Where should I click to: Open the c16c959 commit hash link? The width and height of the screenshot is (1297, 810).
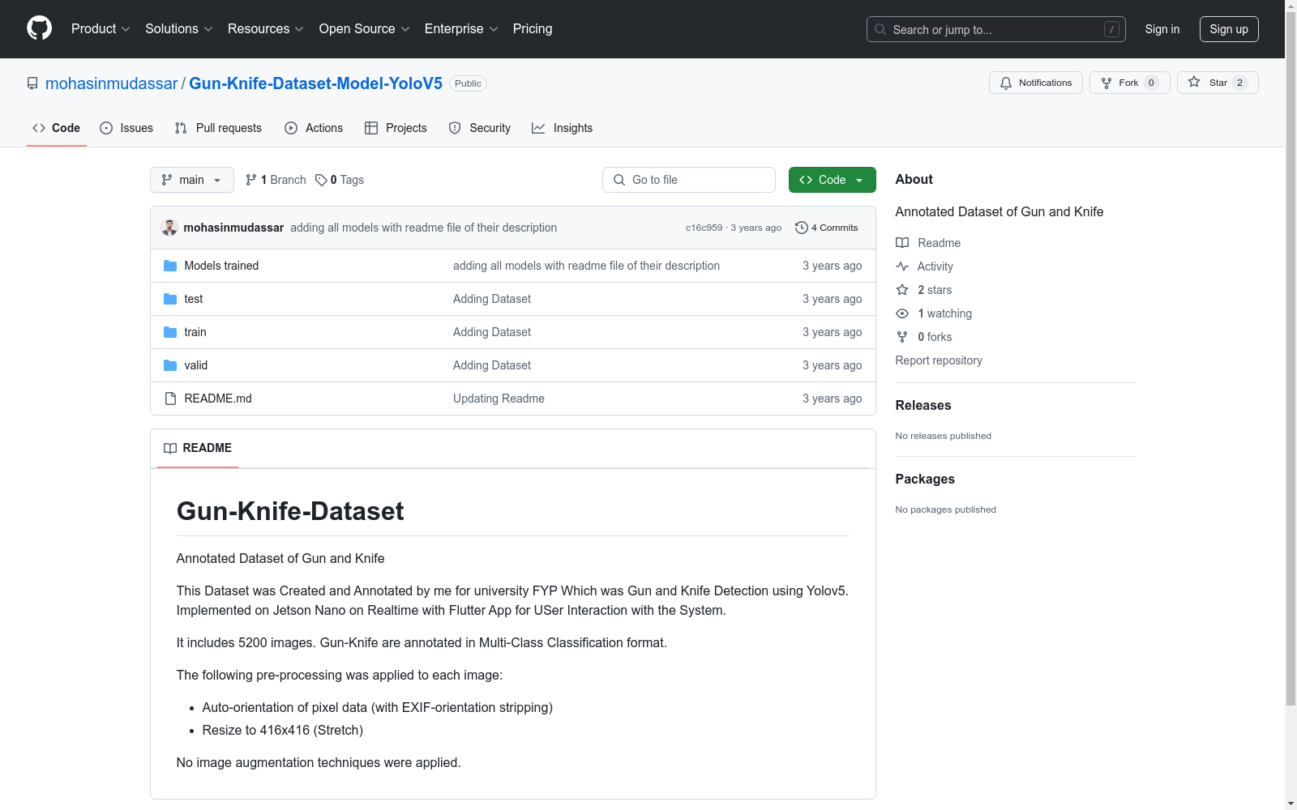[704, 228]
